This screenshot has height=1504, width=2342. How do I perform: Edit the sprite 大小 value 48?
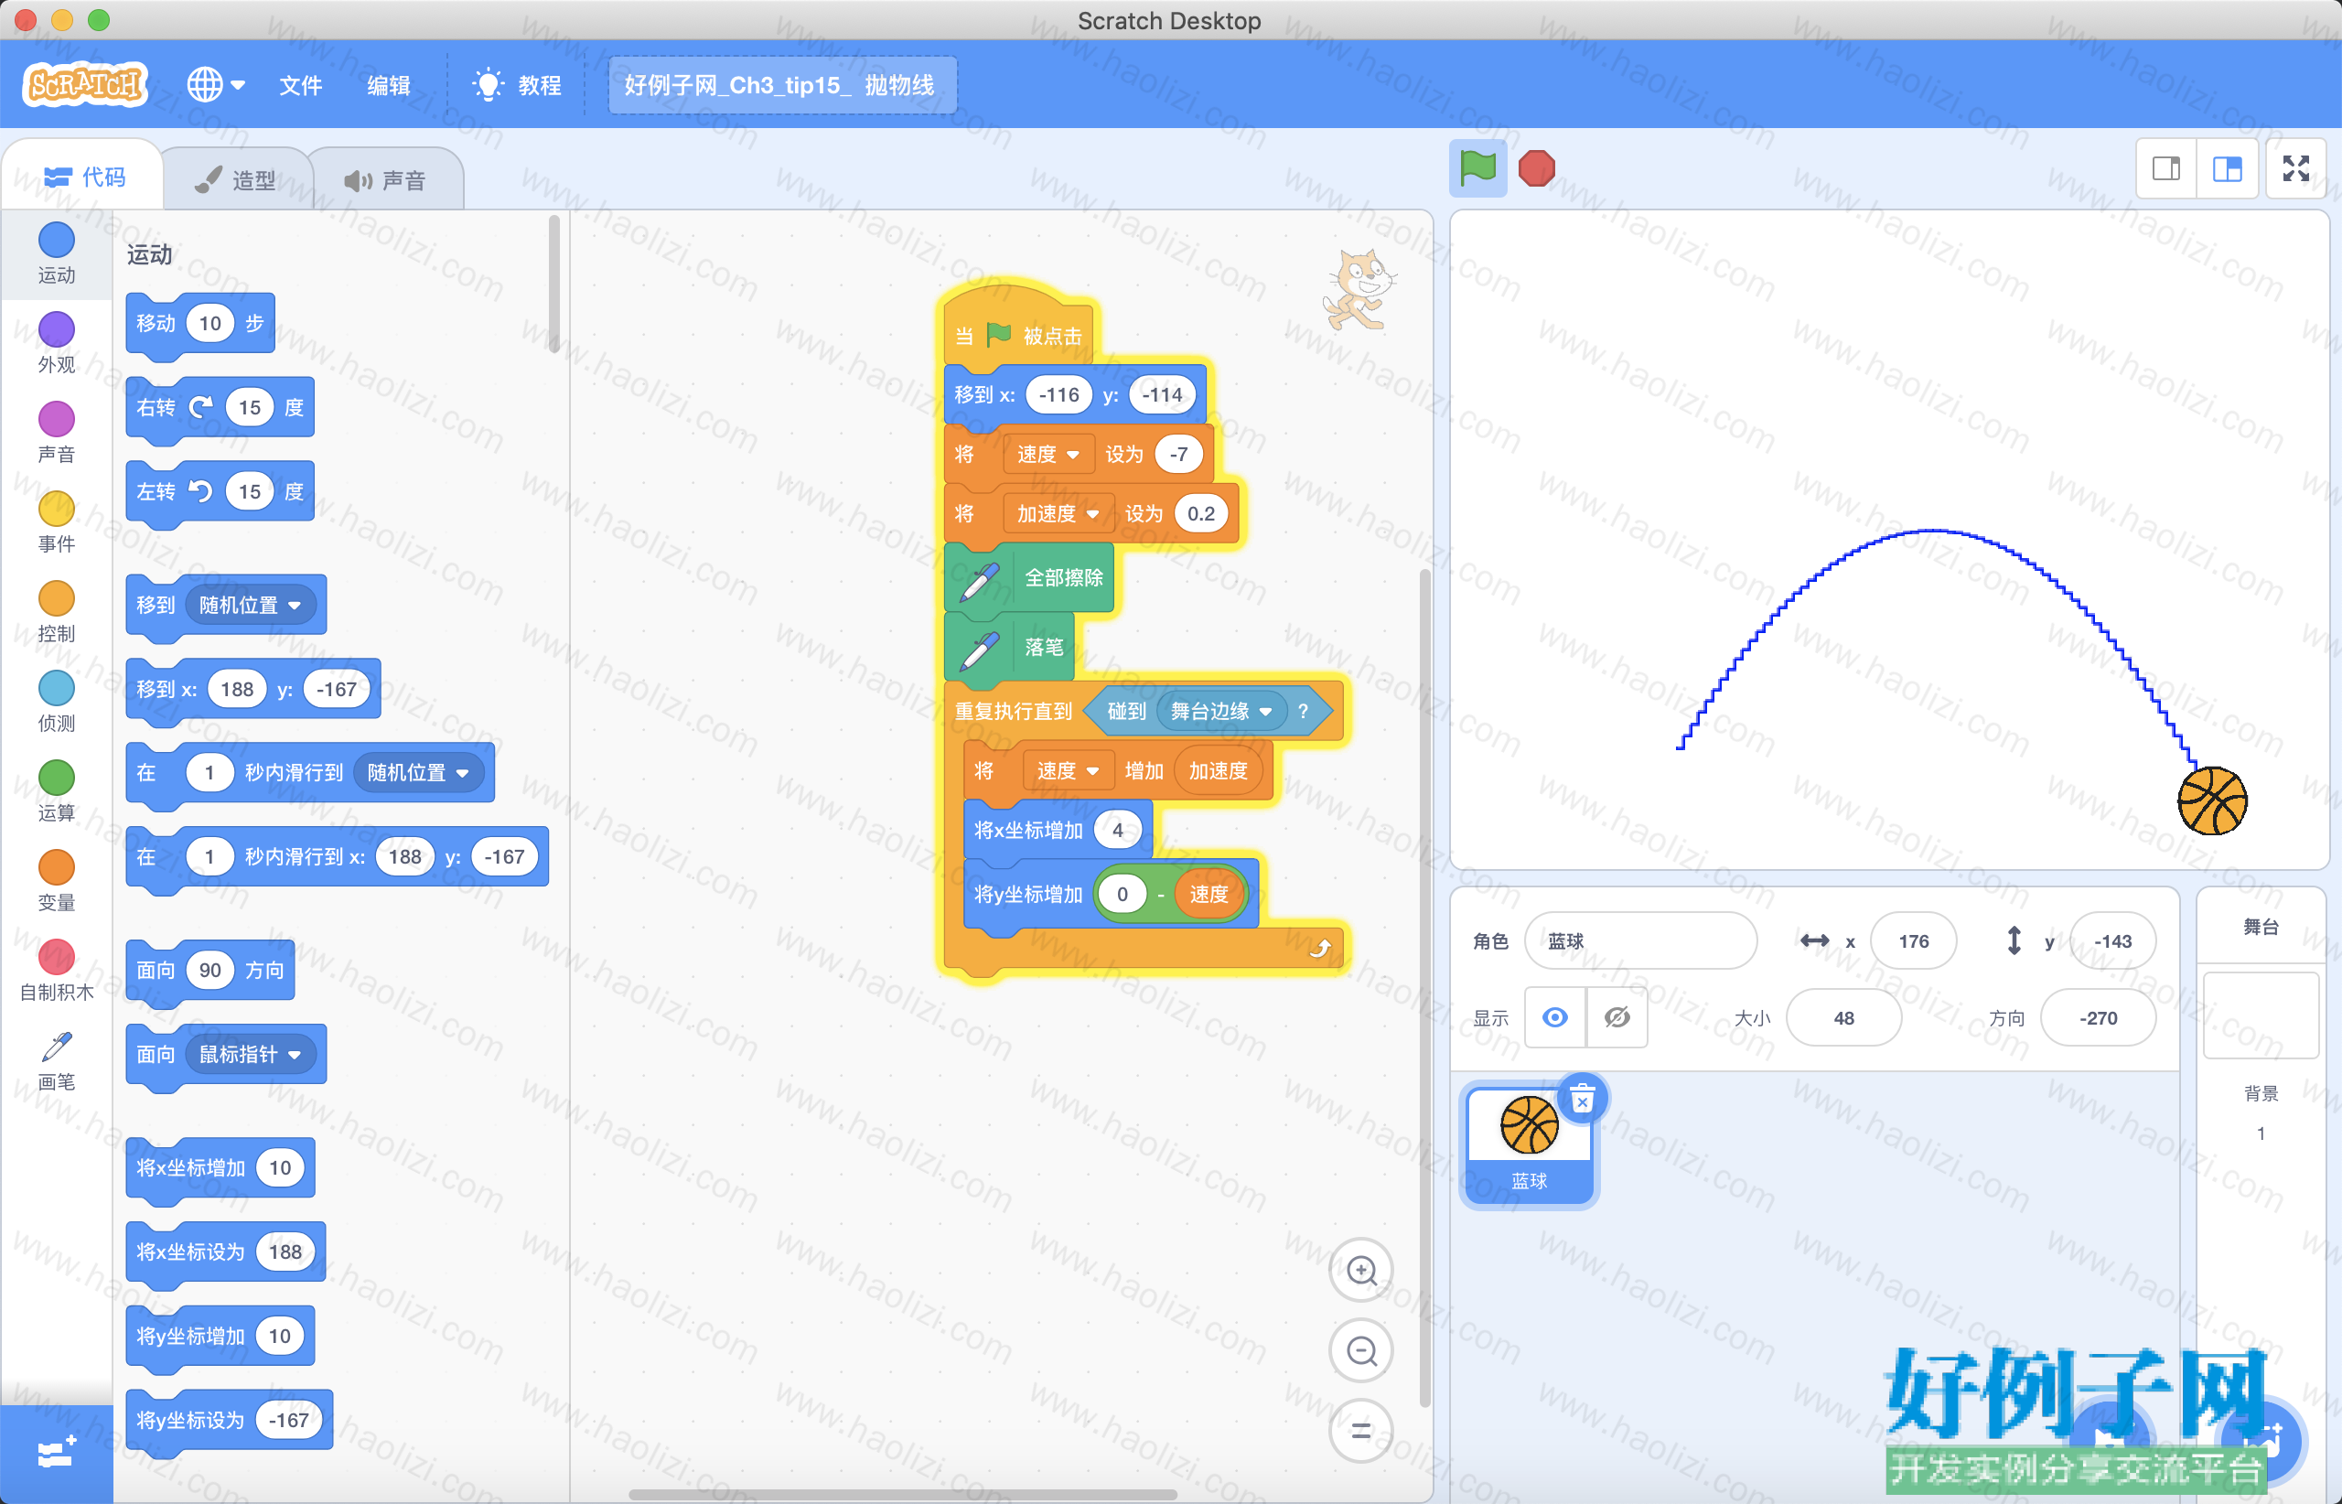[x=1844, y=1017]
